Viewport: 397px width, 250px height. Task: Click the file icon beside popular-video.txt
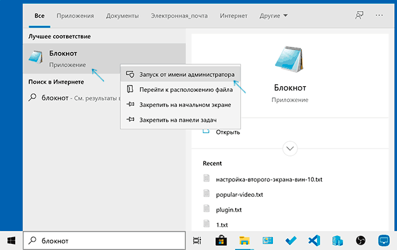point(206,194)
